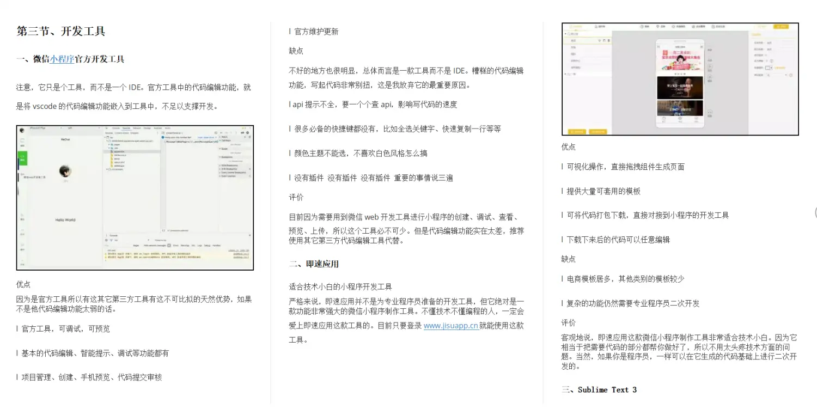Image resolution: width=817 pixels, height=415 pixels.
Task: Click the white color swatch in the properties panel
Action: (767, 68)
